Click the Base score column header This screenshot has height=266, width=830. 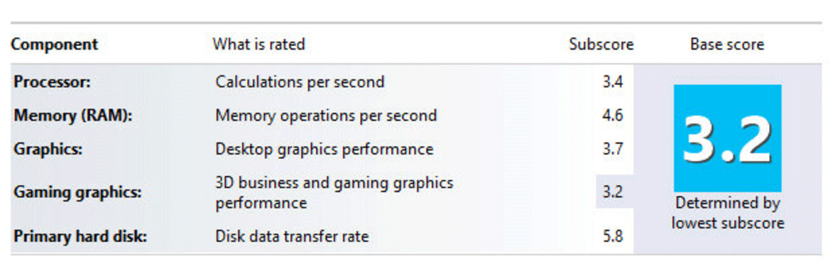tap(727, 45)
